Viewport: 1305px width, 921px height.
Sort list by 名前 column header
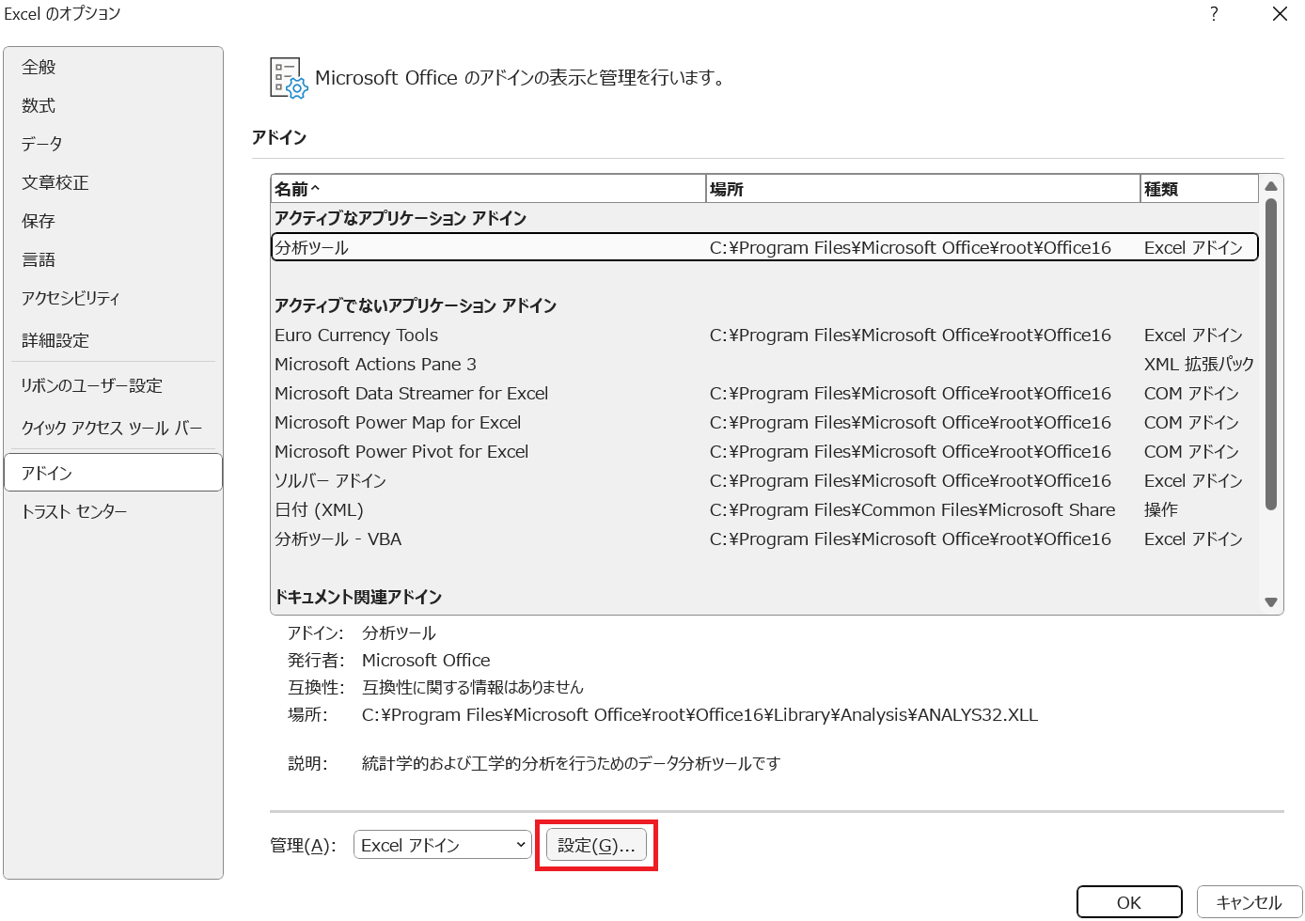pos(488,189)
